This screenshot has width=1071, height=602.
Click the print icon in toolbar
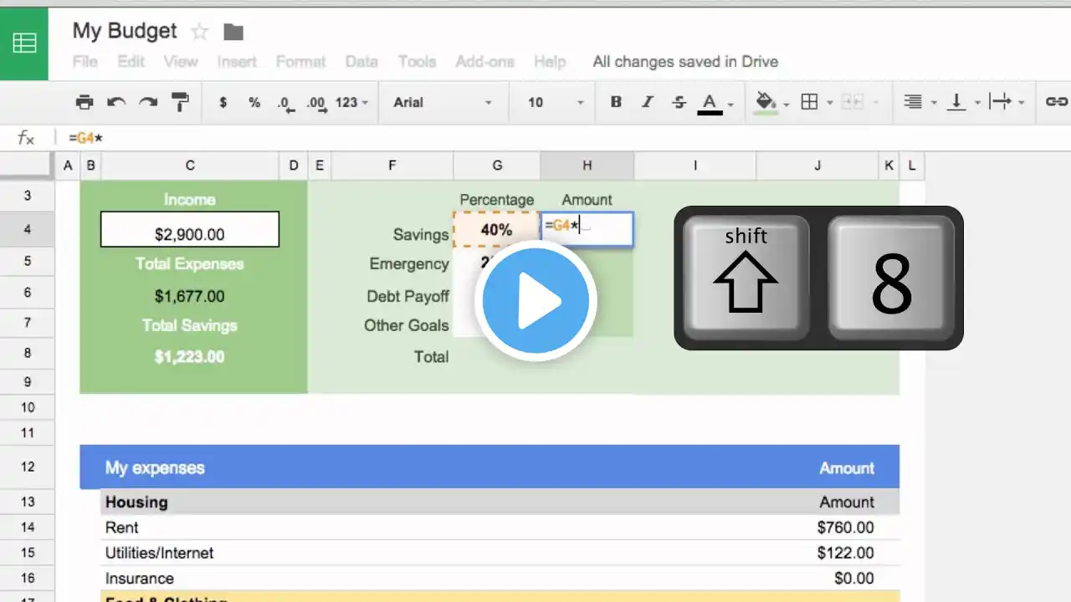point(85,102)
